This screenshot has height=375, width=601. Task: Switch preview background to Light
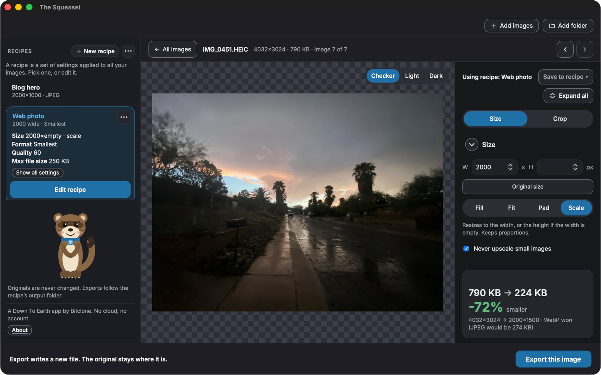(x=412, y=76)
